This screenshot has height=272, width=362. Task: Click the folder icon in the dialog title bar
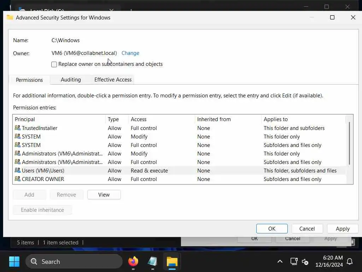click(10, 17)
